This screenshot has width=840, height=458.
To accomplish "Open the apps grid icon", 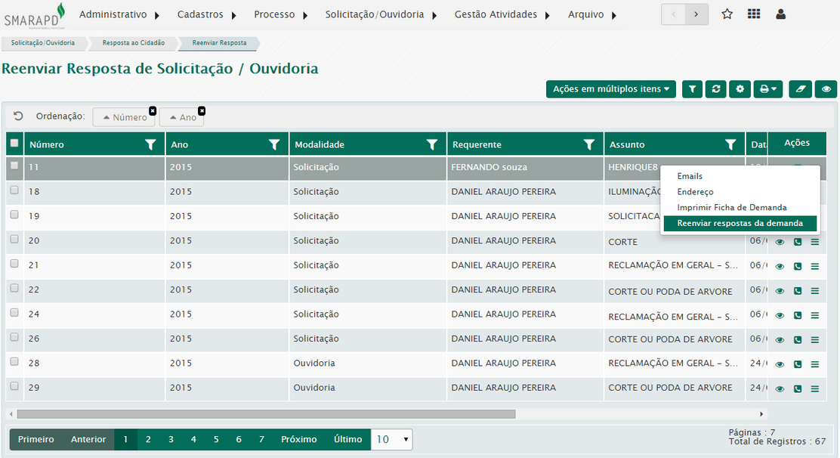I will point(754,14).
